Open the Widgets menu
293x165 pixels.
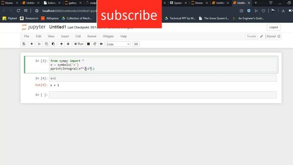click(x=108, y=36)
